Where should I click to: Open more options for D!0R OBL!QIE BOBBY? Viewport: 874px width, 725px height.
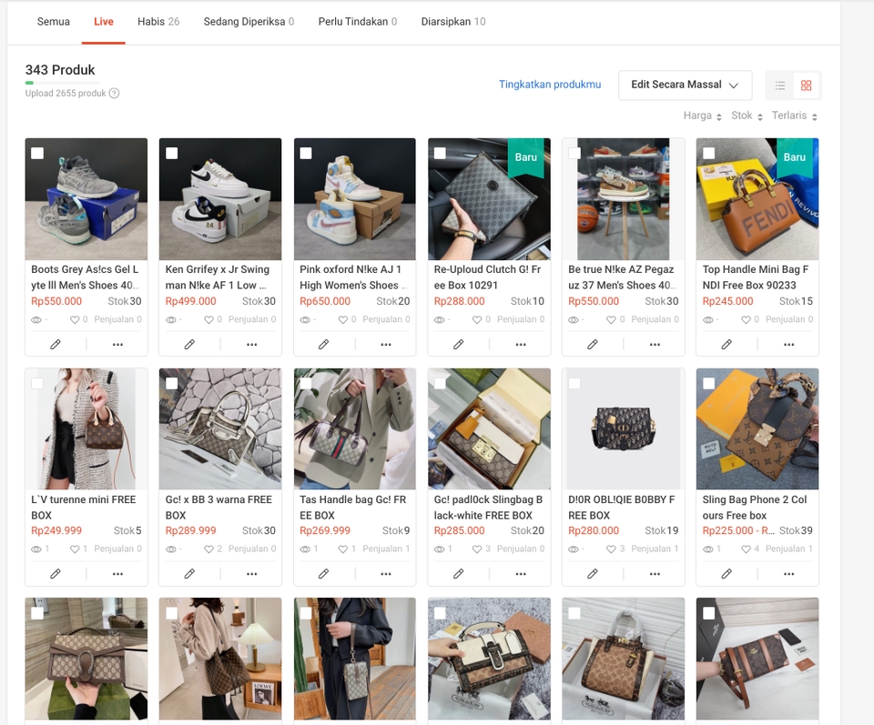(x=655, y=573)
